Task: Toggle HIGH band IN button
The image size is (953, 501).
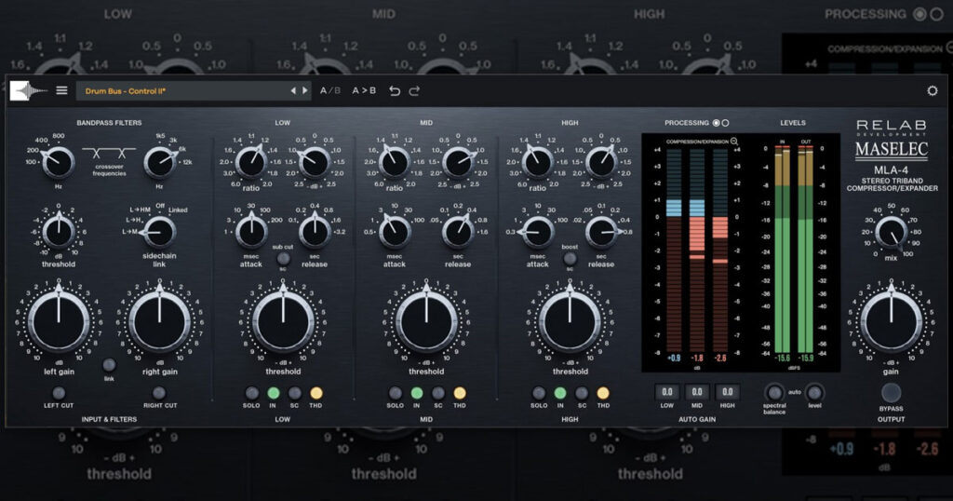Action: pyautogui.click(x=559, y=393)
